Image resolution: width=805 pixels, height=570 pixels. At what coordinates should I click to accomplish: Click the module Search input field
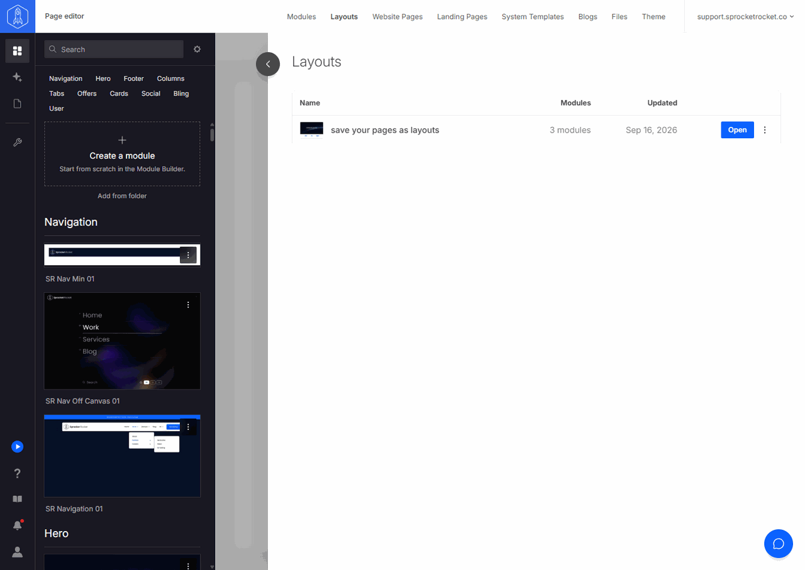[114, 49]
